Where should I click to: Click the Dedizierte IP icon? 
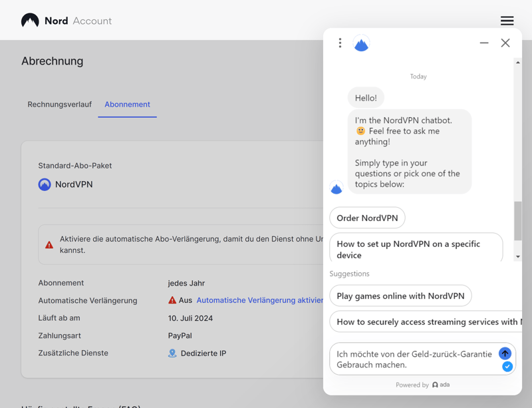(x=172, y=353)
